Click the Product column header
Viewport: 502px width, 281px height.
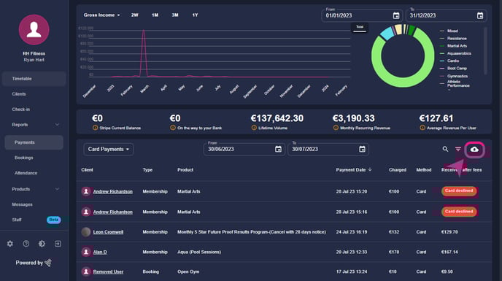point(185,170)
